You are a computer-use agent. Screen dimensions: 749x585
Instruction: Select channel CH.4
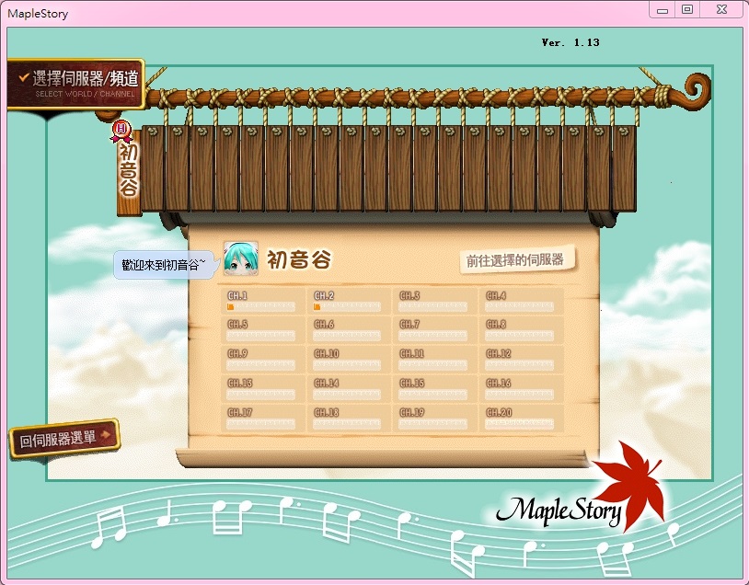[x=521, y=301]
